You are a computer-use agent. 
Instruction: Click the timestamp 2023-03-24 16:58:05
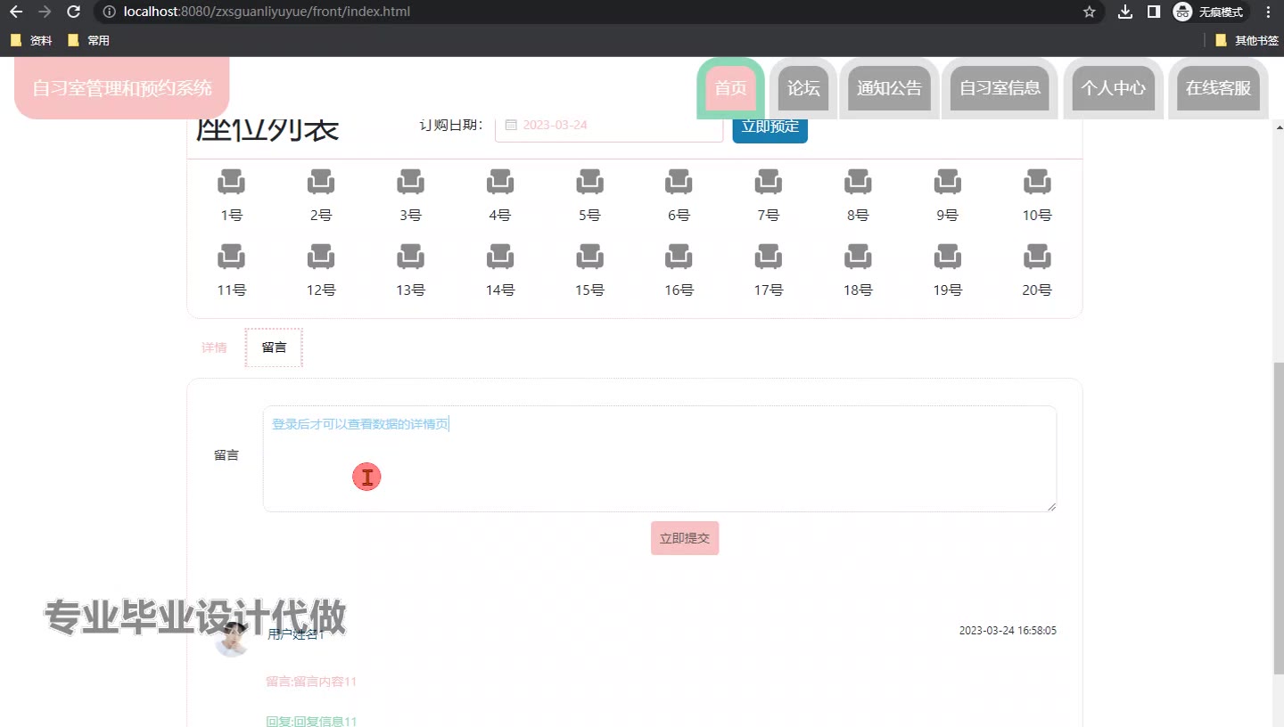[1008, 631]
